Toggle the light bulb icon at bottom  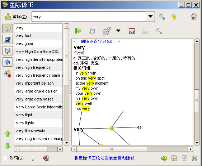[x=33, y=158]
